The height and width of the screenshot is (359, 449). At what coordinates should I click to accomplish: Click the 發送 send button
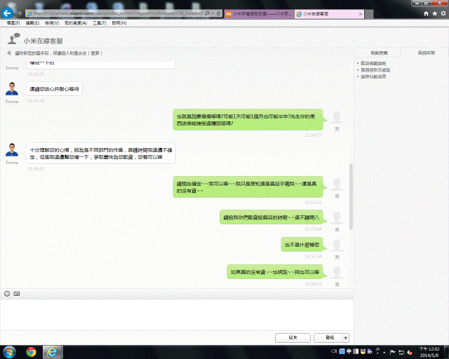pyautogui.click(x=328, y=338)
